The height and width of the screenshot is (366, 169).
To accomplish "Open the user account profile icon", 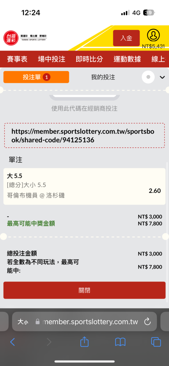I will (x=153, y=35).
